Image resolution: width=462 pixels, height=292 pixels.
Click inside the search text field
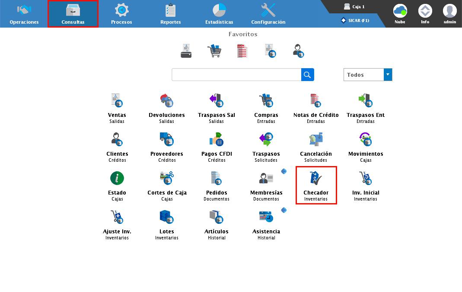coord(236,75)
